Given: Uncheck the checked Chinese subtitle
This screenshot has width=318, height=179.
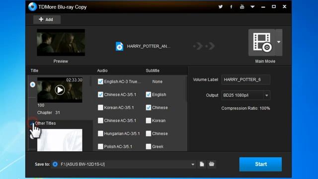Looking at the screenshot, I should [x=149, y=107].
